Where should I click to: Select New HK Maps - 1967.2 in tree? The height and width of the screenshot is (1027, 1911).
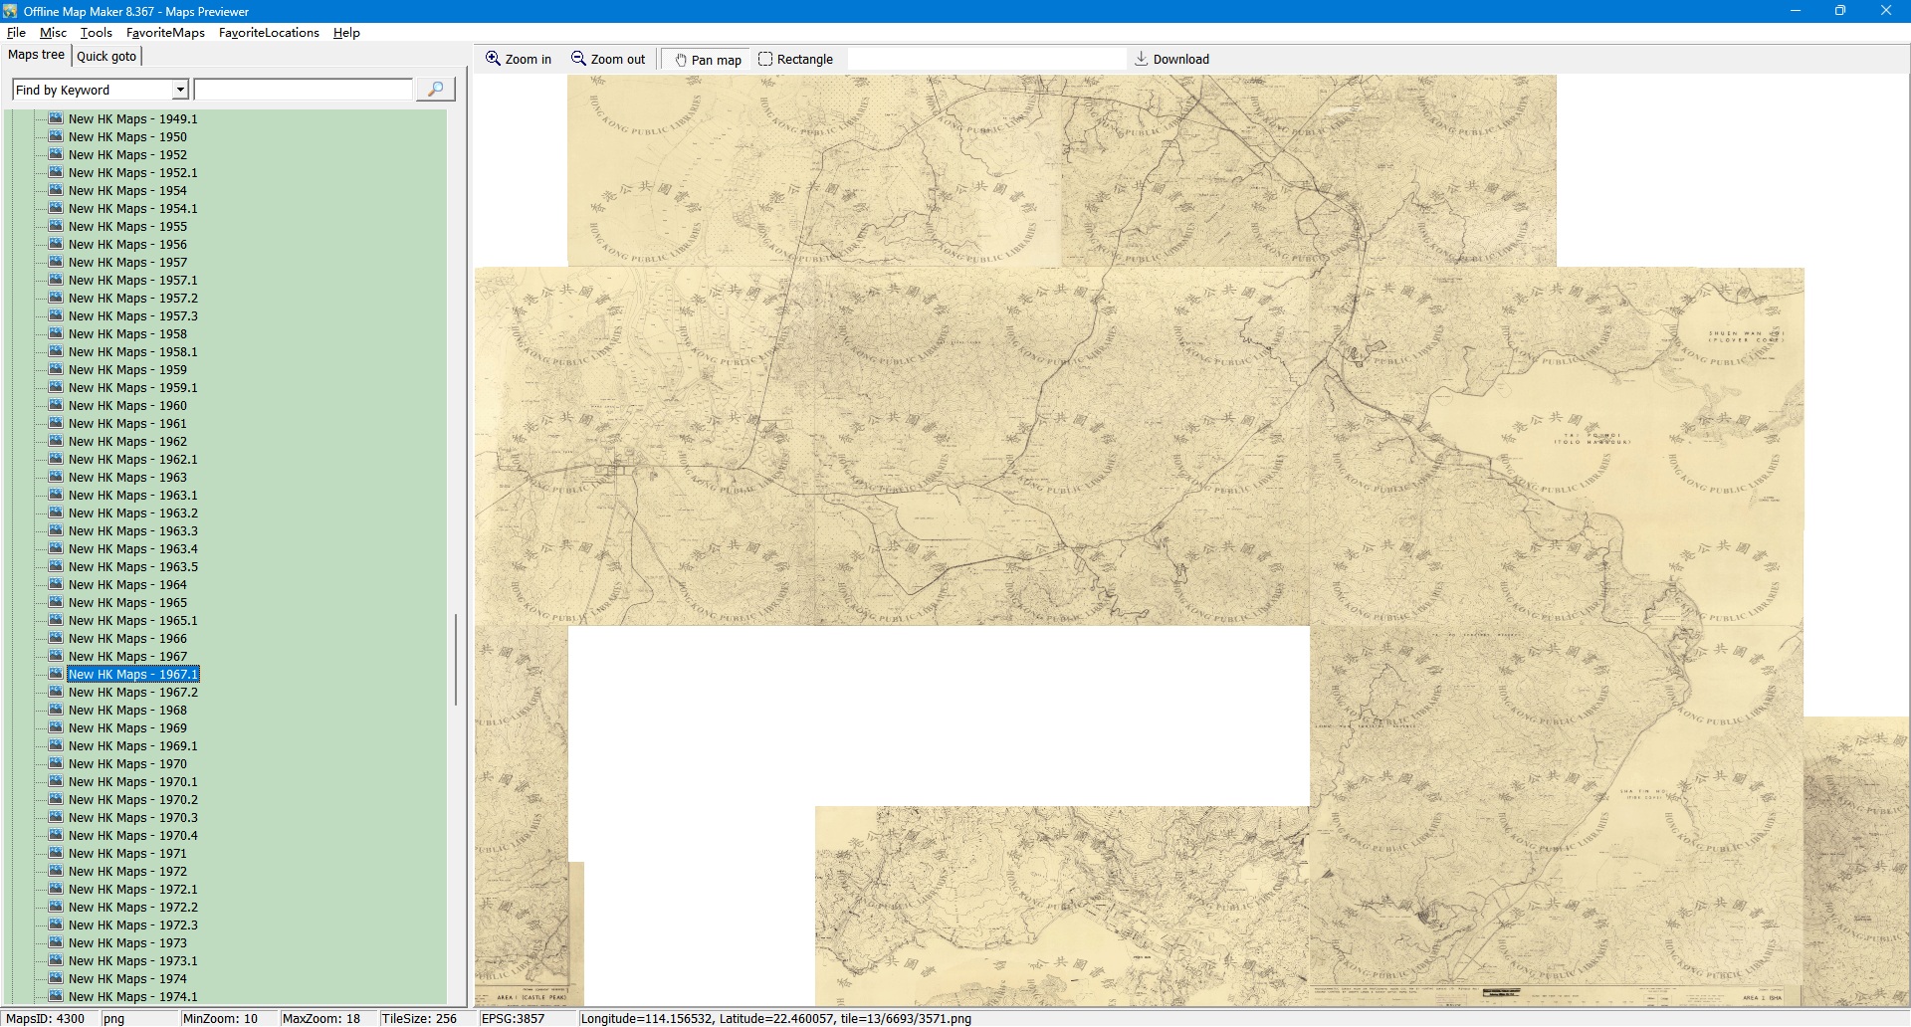tap(132, 693)
